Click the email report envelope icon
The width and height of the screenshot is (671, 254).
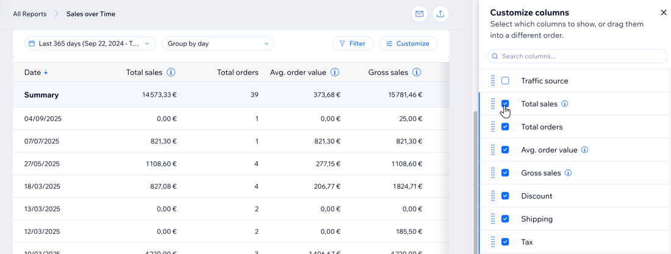click(x=419, y=14)
